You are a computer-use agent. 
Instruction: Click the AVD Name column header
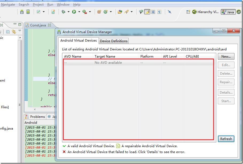[x=78, y=57]
